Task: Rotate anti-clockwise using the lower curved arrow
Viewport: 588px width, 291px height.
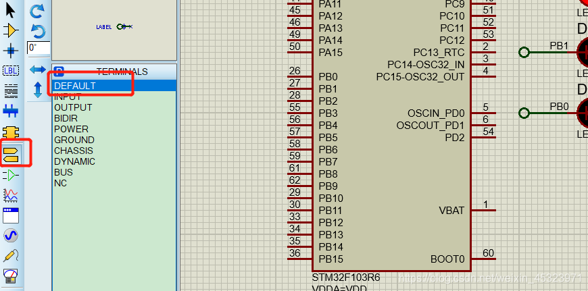Action: pyautogui.click(x=38, y=31)
